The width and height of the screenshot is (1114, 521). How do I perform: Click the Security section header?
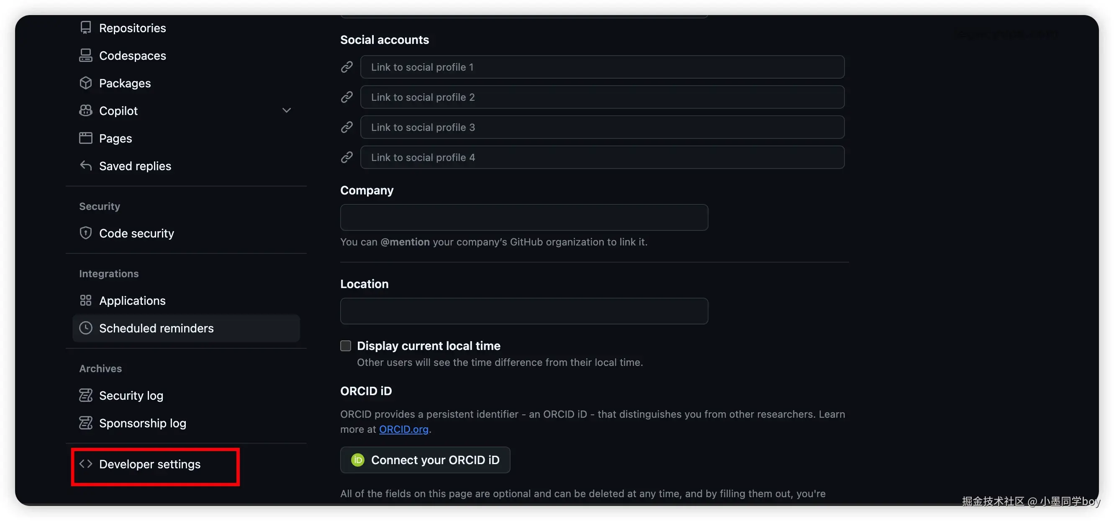[x=100, y=206]
